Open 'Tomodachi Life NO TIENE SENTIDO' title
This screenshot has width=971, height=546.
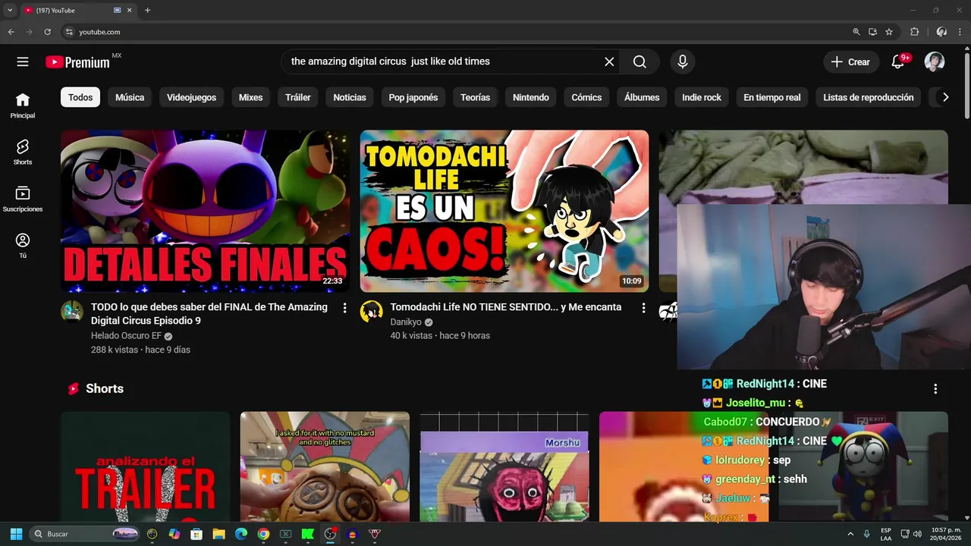506,307
